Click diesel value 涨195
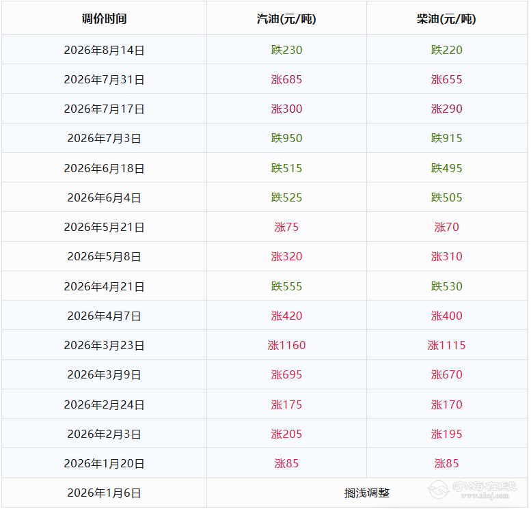The height and width of the screenshot is (509, 531). tap(446, 434)
